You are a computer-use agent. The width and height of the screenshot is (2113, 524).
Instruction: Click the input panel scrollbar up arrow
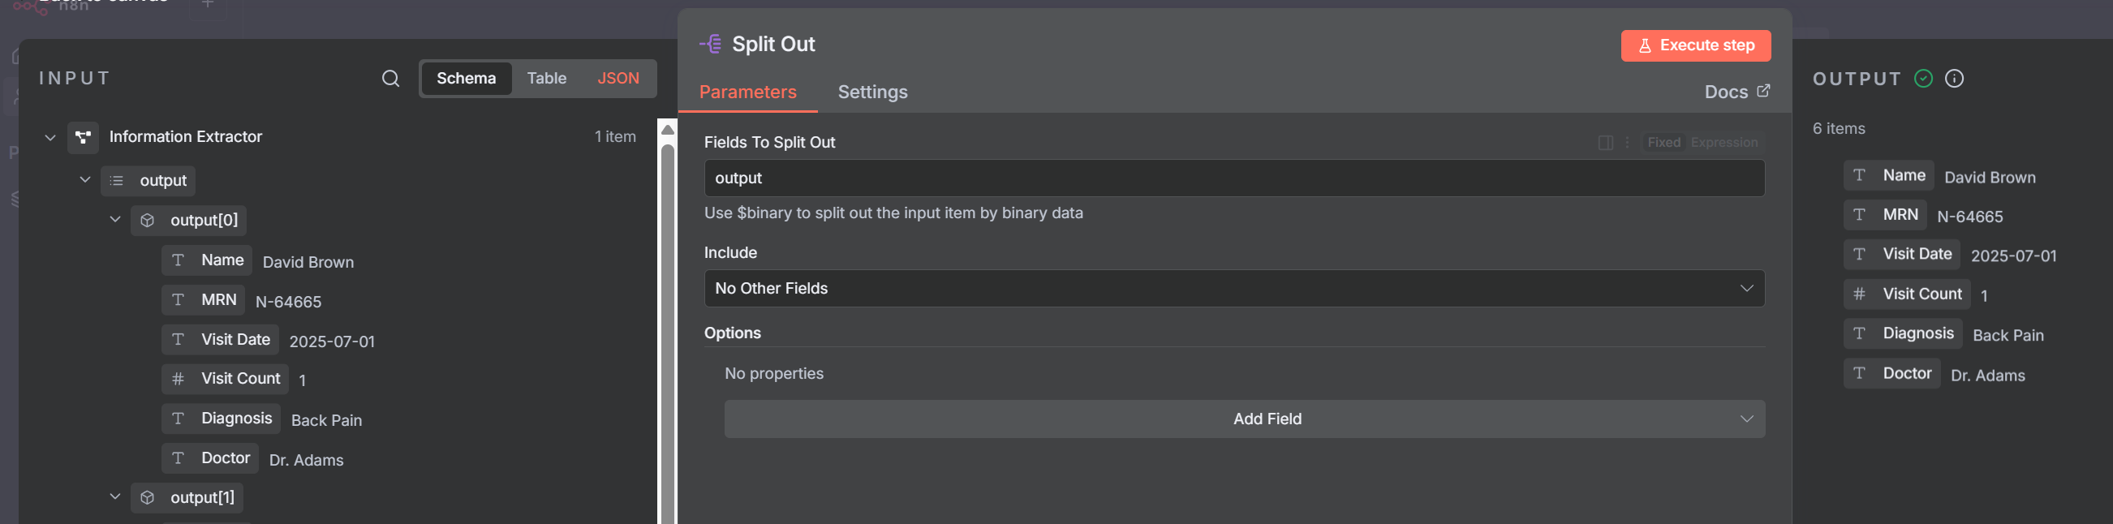tap(668, 130)
